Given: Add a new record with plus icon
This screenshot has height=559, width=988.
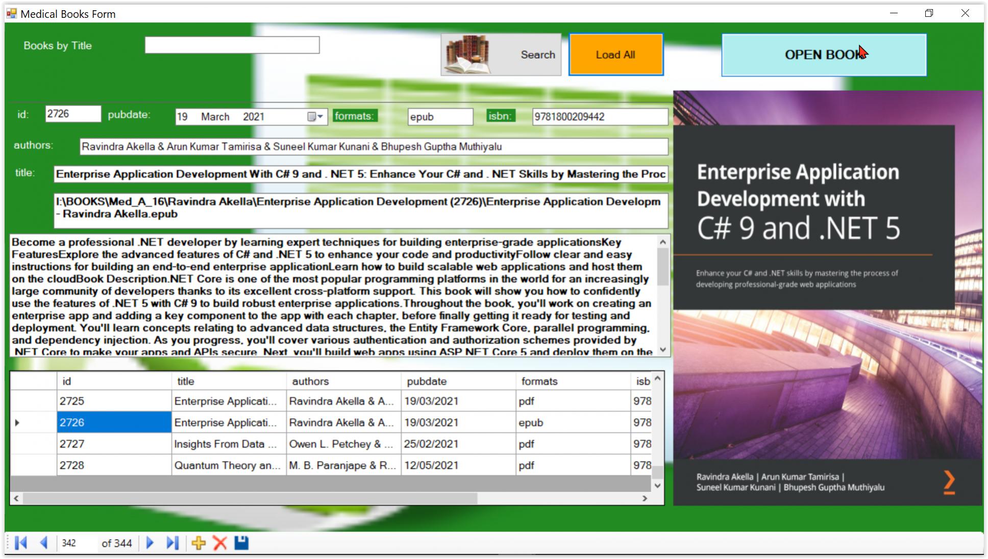Looking at the screenshot, I should [x=199, y=543].
